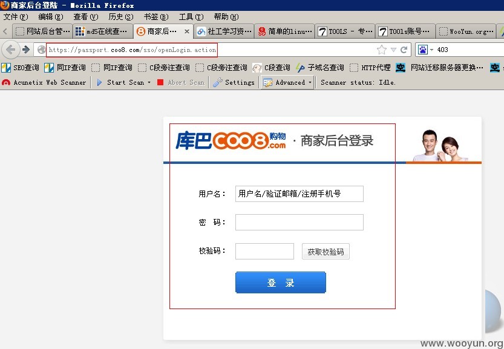
Task: Click the 用户名 input field
Action: (x=299, y=194)
